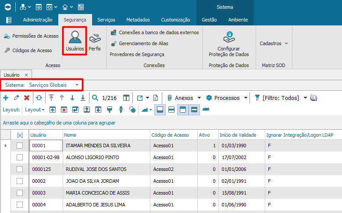Viewport: 342px width, 213px height.
Task: Tick the checkbox for ADALBERTO DE JESUS LIMA
Action: (20, 205)
